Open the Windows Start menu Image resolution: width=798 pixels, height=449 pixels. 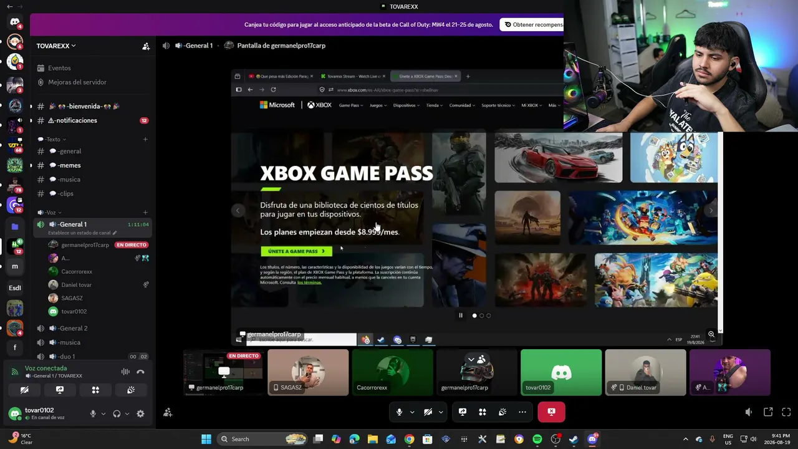click(x=206, y=439)
